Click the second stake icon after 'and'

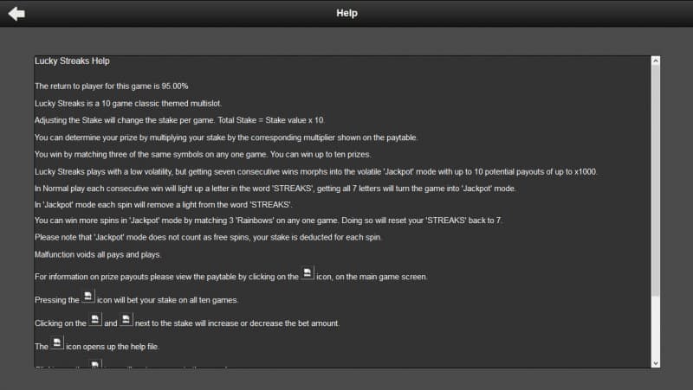tap(126, 321)
